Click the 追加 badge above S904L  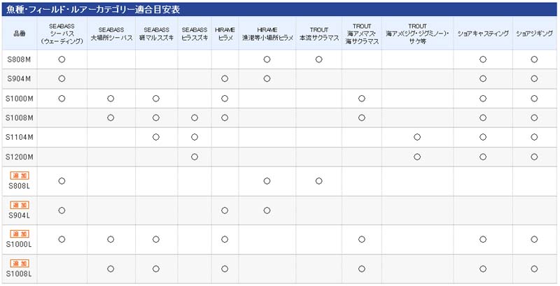pos(20,205)
